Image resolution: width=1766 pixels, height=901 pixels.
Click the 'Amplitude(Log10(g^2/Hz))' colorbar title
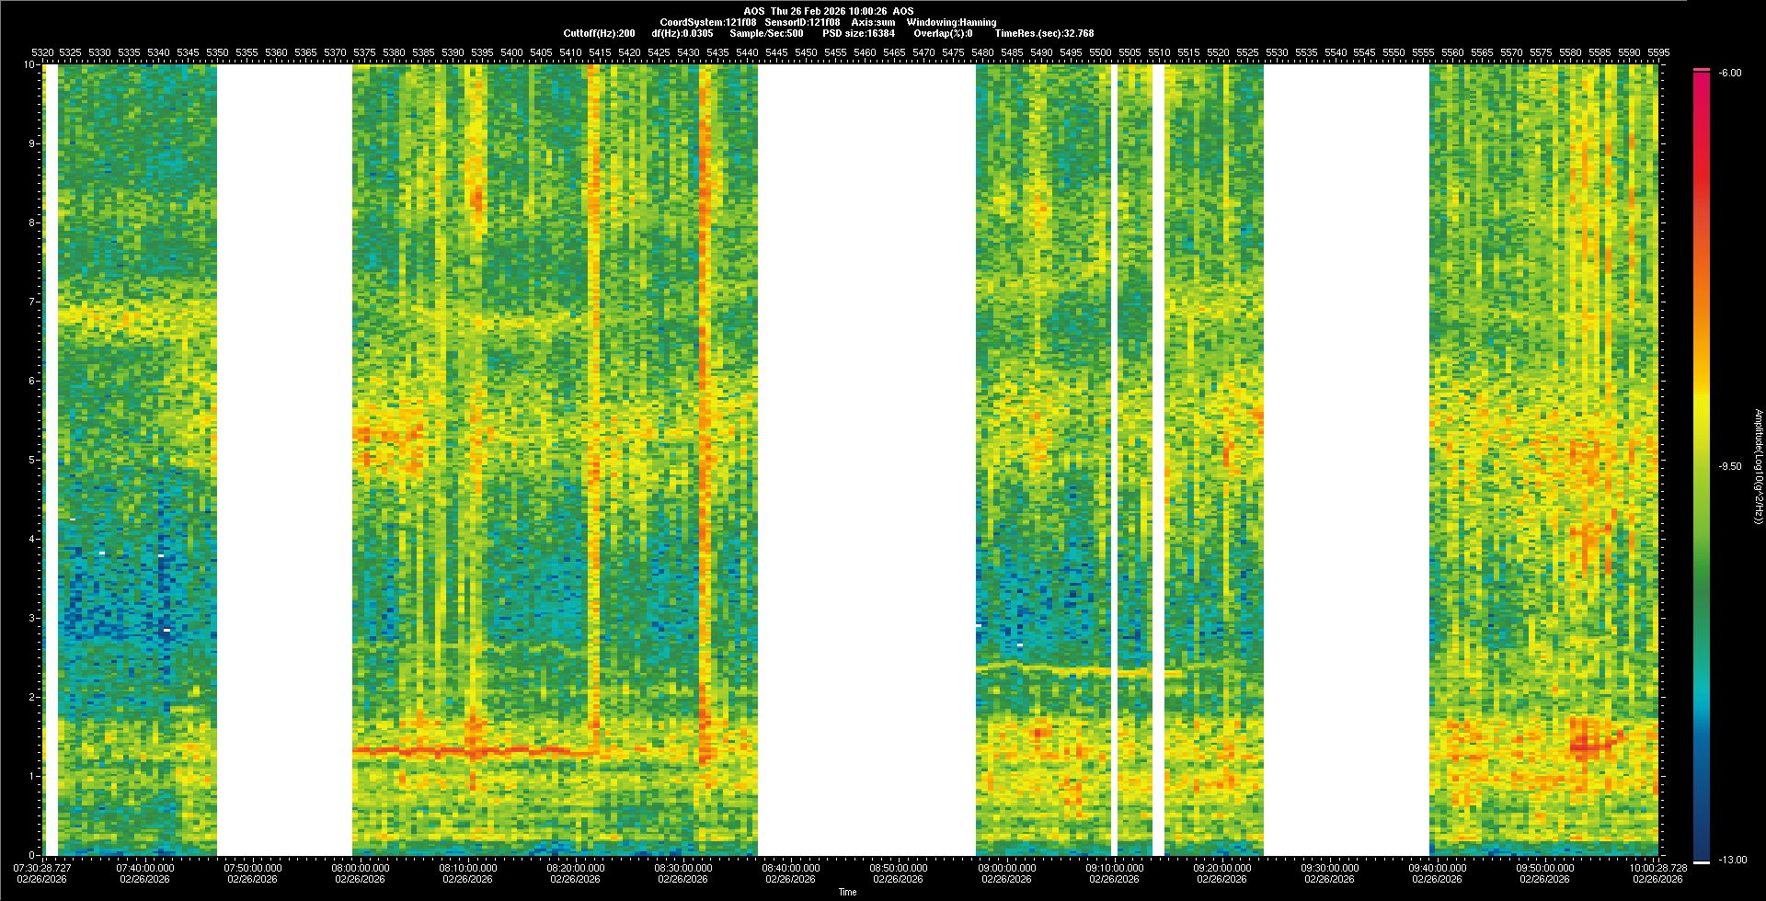[x=1758, y=467]
